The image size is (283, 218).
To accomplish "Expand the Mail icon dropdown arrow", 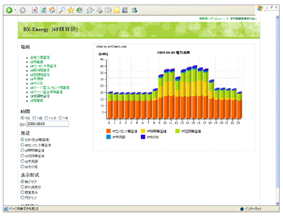I will point(94,10).
